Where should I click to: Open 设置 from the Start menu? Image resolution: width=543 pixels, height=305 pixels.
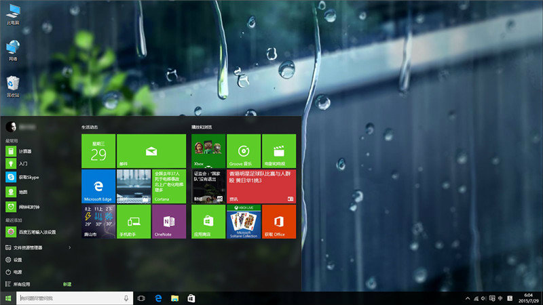click(18, 260)
